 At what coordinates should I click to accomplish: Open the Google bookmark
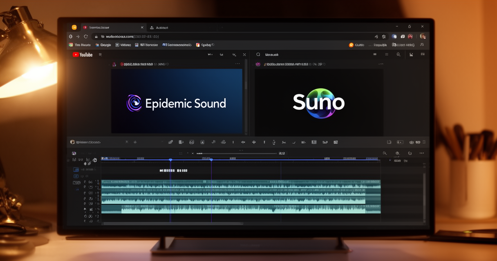(103, 45)
